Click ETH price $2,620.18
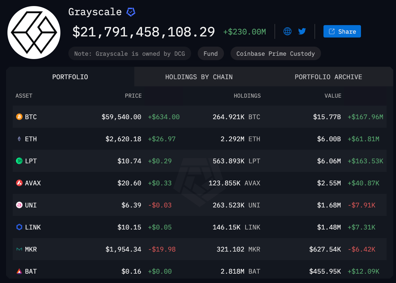Viewport: 396px width, 283px height. [123, 139]
